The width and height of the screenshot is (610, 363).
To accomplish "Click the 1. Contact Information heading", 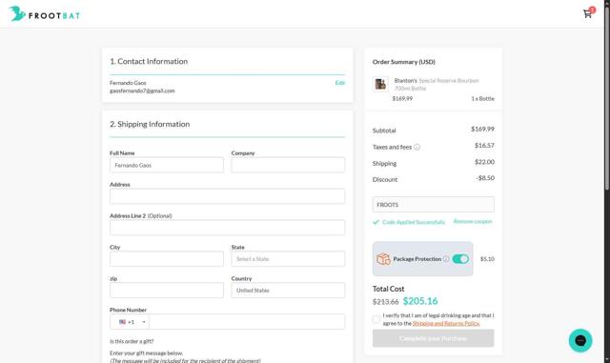I will pyautogui.click(x=149, y=62).
